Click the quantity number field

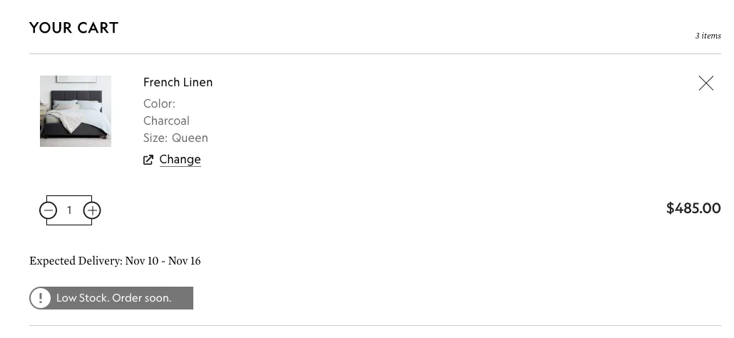point(69,210)
